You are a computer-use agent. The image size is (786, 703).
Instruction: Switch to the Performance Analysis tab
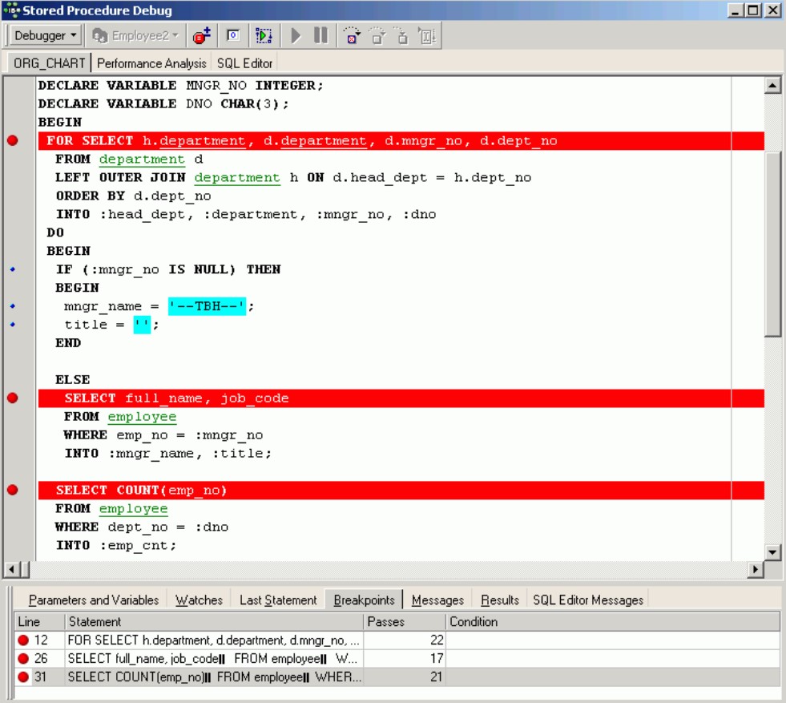point(151,63)
